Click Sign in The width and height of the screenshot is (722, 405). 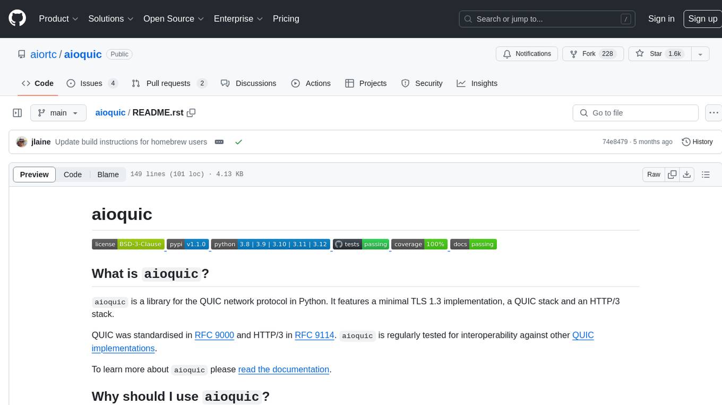click(661, 19)
